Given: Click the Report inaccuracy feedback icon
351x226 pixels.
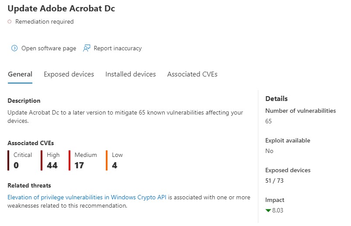Looking at the screenshot, I should [86, 49].
